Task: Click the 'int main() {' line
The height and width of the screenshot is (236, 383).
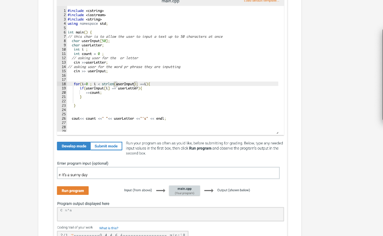Action: 80,32
